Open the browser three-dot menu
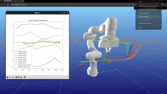 pyautogui.click(x=165, y=5)
